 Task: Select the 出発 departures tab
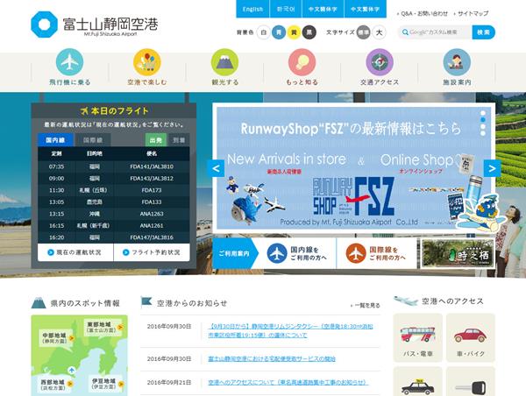pos(156,140)
